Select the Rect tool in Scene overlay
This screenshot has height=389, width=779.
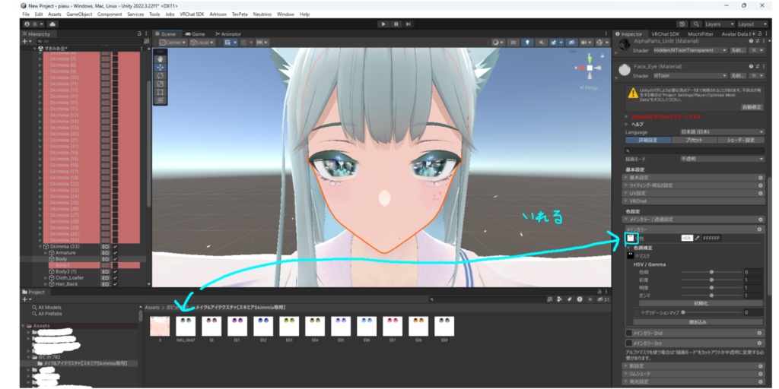click(160, 92)
